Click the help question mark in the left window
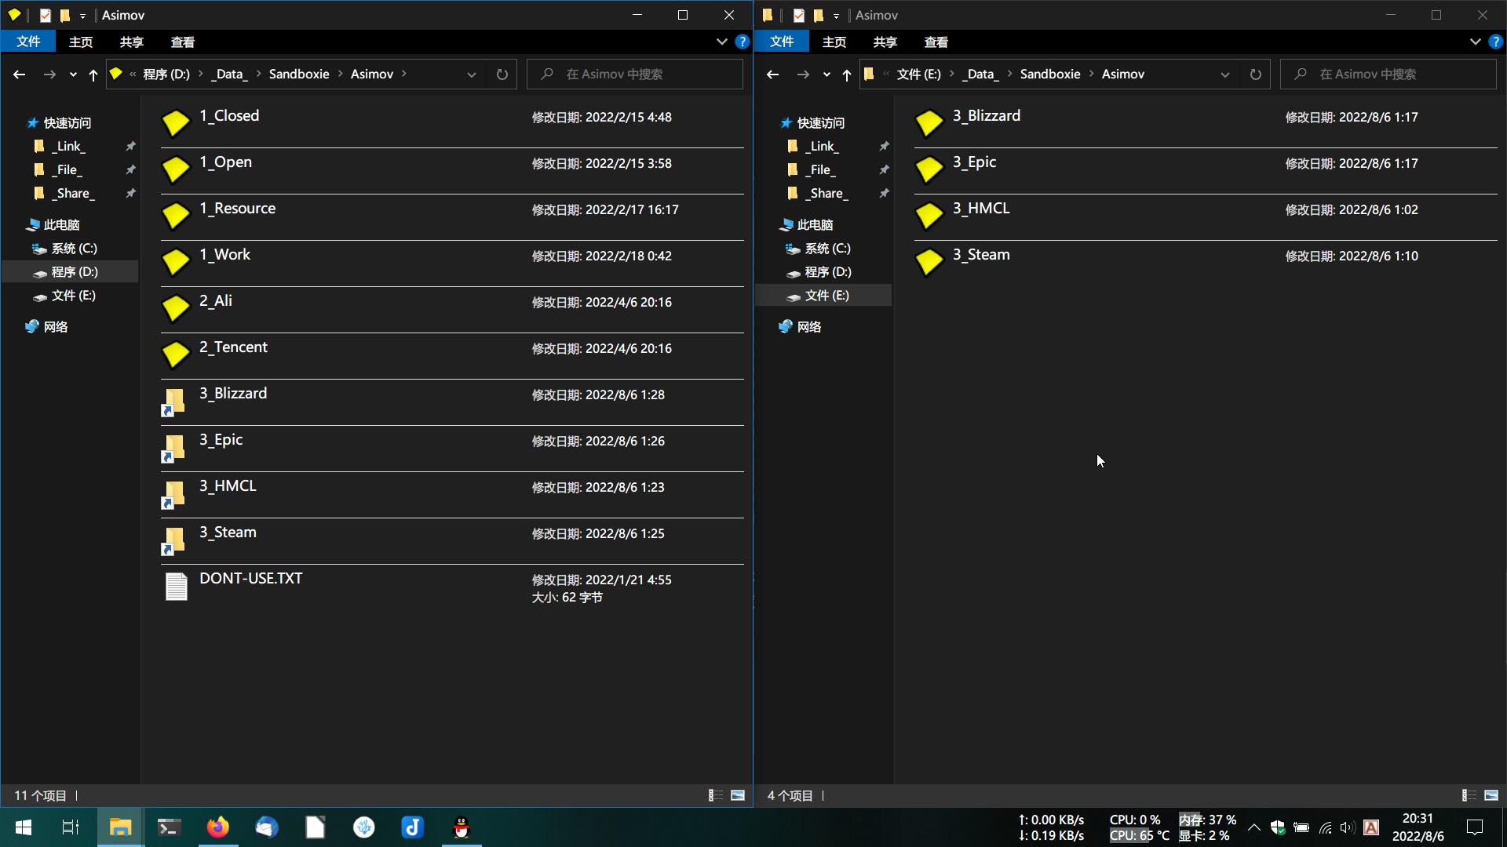The width and height of the screenshot is (1507, 847). 742,42
